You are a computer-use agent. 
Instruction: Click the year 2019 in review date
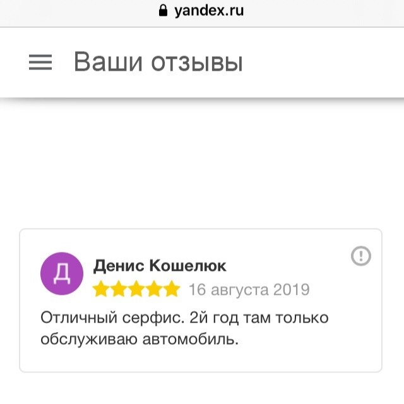pyautogui.click(x=291, y=290)
